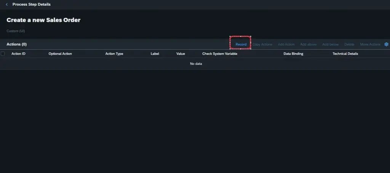
Task: Click the Technical Details column header
Action: [345, 54]
